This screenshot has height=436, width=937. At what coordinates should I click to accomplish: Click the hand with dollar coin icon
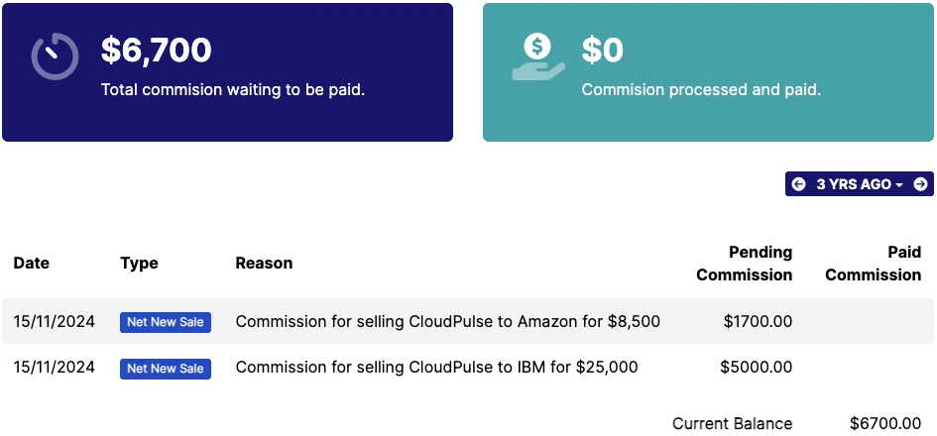click(537, 56)
